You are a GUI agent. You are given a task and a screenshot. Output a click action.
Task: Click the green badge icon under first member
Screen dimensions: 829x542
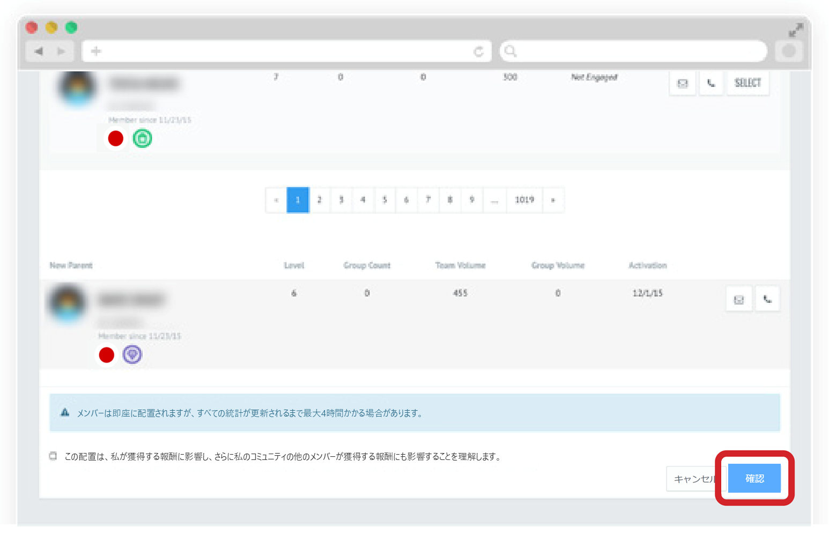pyautogui.click(x=143, y=139)
